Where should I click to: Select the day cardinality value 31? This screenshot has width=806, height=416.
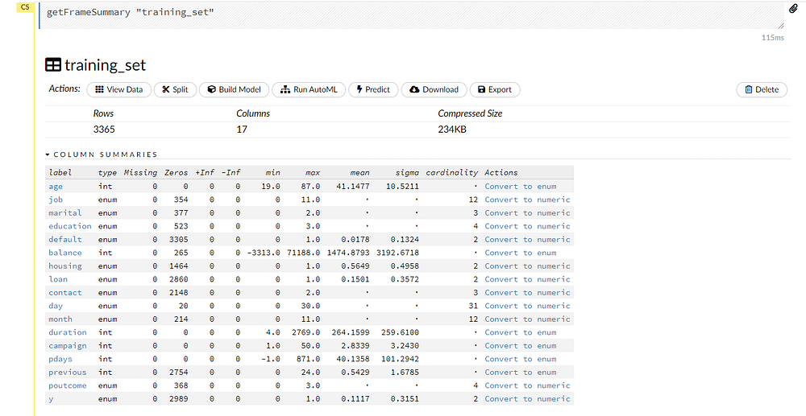[x=473, y=307]
